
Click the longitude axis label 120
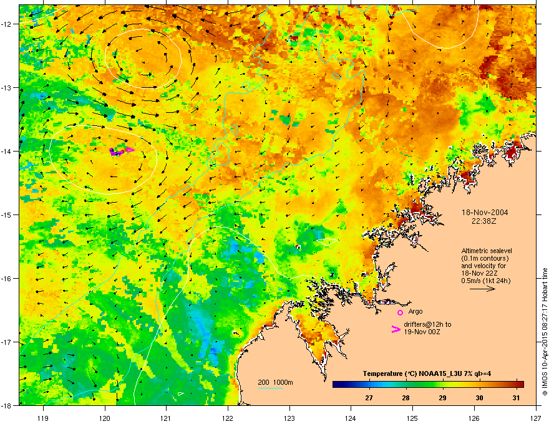(x=105, y=418)
